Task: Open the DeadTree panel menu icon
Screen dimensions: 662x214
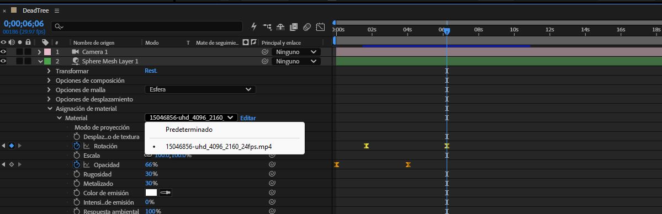Action: pyautogui.click(x=57, y=10)
